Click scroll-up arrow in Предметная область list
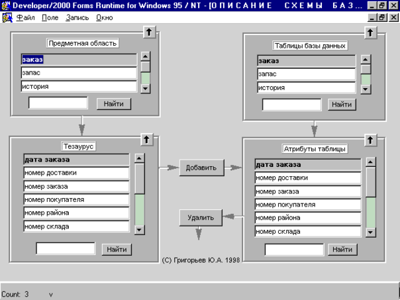 tap(146, 56)
